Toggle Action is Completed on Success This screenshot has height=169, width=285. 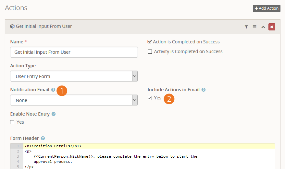[x=150, y=42]
